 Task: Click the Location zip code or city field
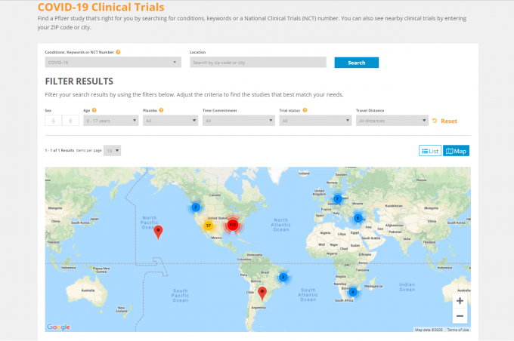258,63
